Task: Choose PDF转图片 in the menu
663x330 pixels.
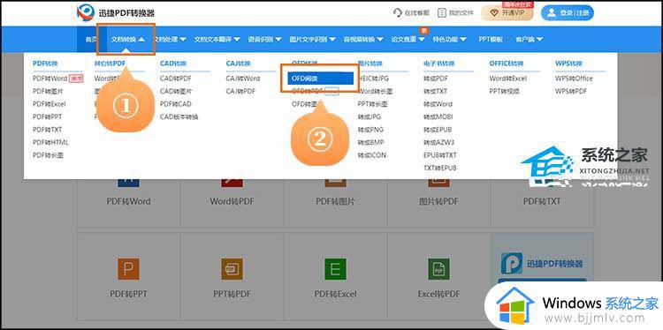Action: [49, 91]
